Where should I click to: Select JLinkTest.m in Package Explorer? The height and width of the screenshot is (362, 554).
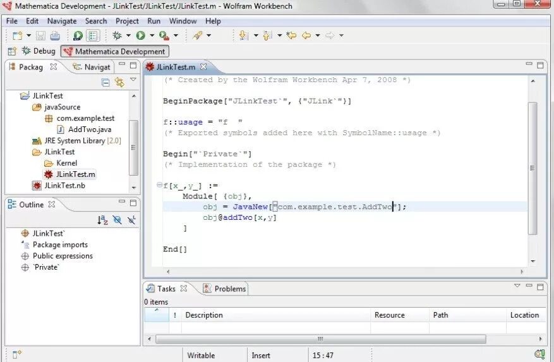coord(69,174)
